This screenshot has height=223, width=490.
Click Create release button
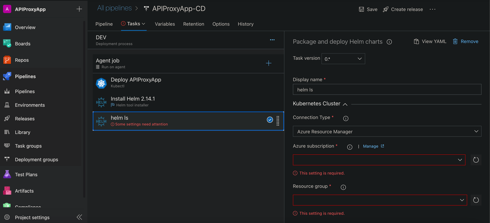point(403,9)
